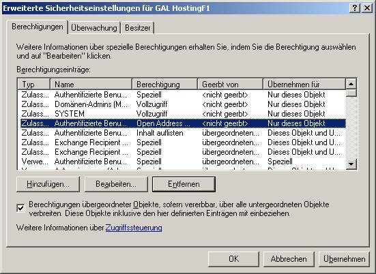This screenshot has height=274, width=376.
Task: Click the permission list scrollbar thumb
Action: pos(351,93)
